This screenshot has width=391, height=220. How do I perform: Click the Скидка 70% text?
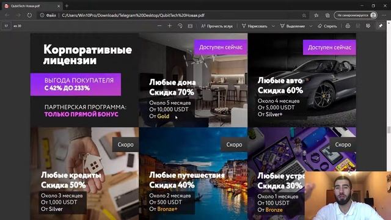(x=172, y=92)
